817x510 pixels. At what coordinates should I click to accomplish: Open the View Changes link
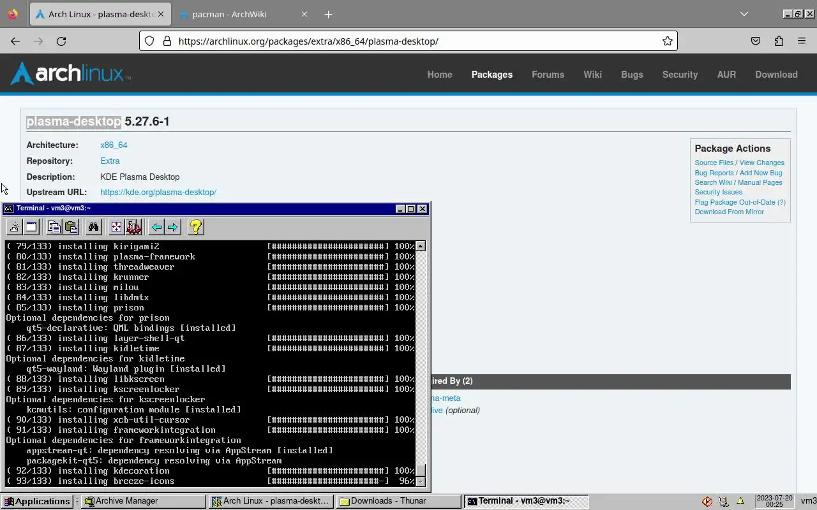(x=761, y=163)
